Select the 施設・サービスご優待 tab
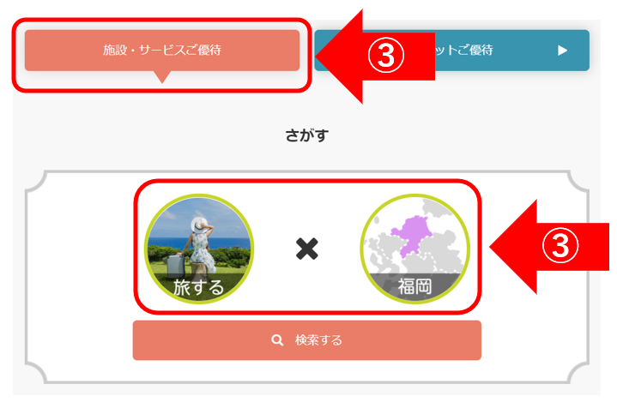 click(x=162, y=51)
